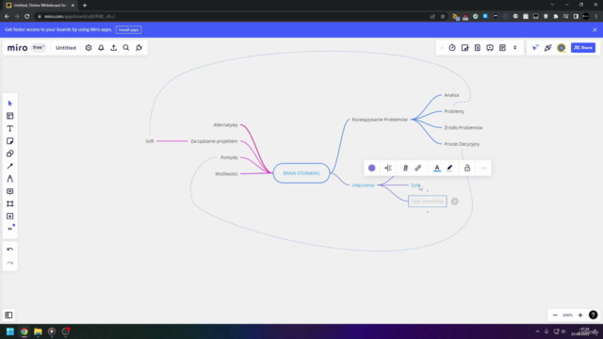Open the notes panel icon

[502, 48]
